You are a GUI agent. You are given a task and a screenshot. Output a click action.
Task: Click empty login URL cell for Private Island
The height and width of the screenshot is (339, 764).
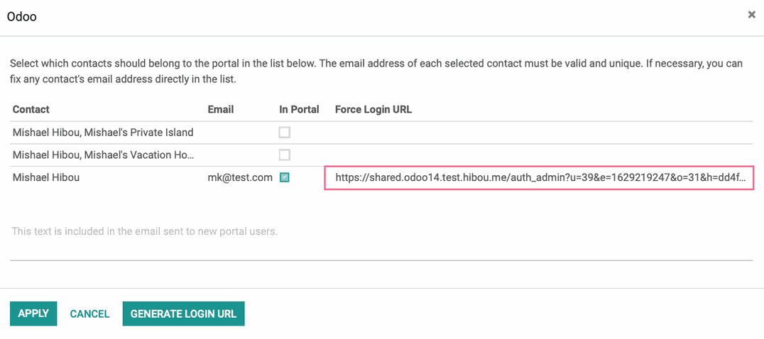point(540,133)
